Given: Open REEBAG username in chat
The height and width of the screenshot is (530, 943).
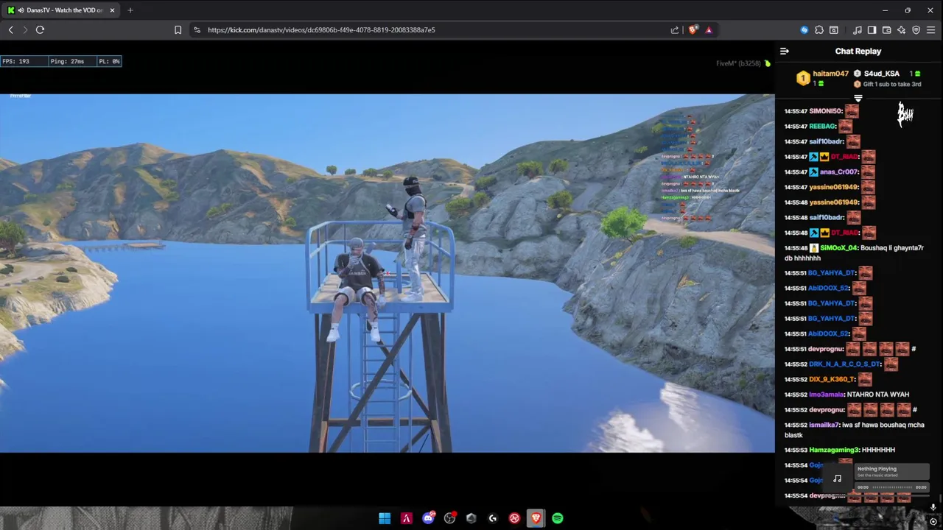Looking at the screenshot, I should (822, 127).
